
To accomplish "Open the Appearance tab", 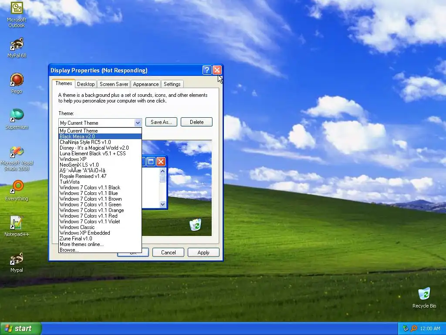I will click(x=145, y=84).
